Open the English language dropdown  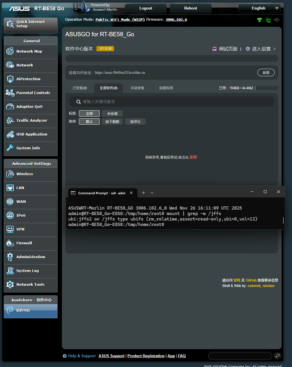click(x=259, y=8)
